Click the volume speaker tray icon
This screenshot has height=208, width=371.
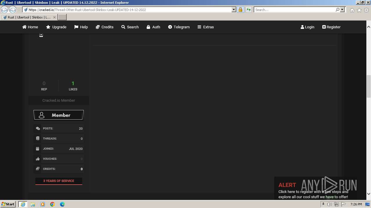point(330,204)
